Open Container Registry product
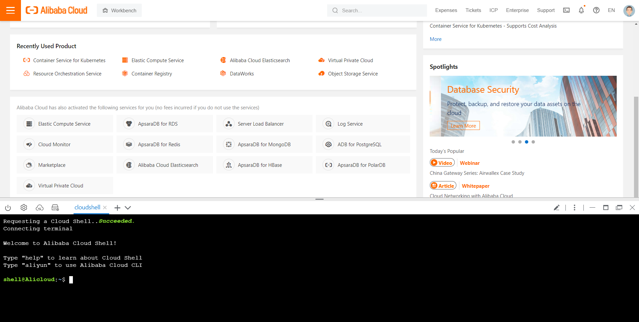Image resolution: width=639 pixels, height=322 pixels. [x=147, y=73]
